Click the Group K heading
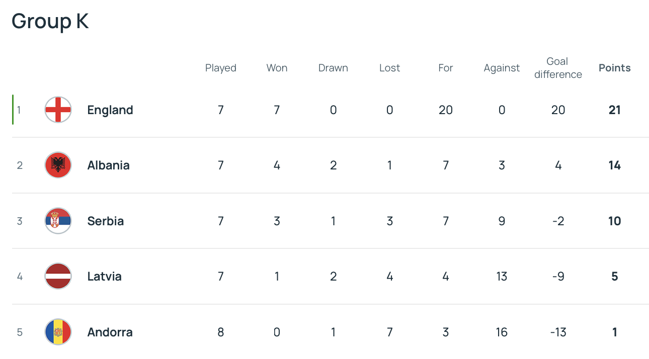Viewport: 649px width, 359px height. point(50,21)
